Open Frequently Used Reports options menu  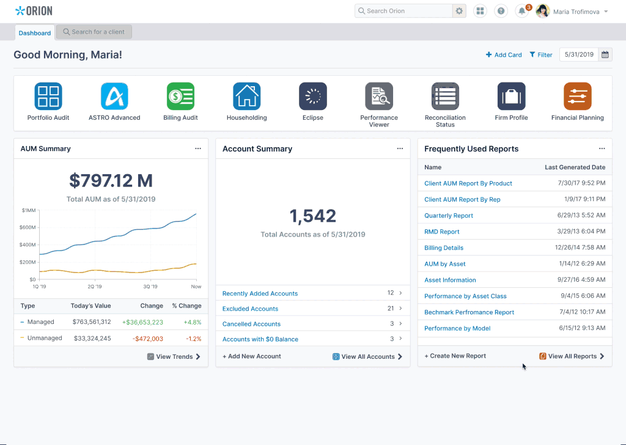[602, 149]
